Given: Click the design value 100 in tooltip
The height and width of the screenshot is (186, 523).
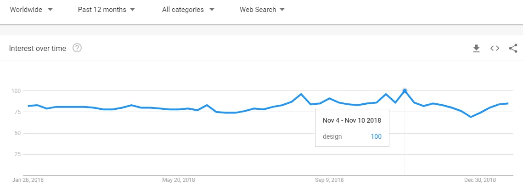Looking at the screenshot, I should click(x=376, y=136).
